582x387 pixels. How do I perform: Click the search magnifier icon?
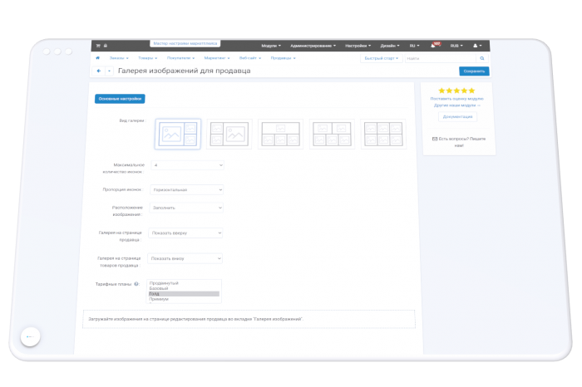(x=481, y=58)
